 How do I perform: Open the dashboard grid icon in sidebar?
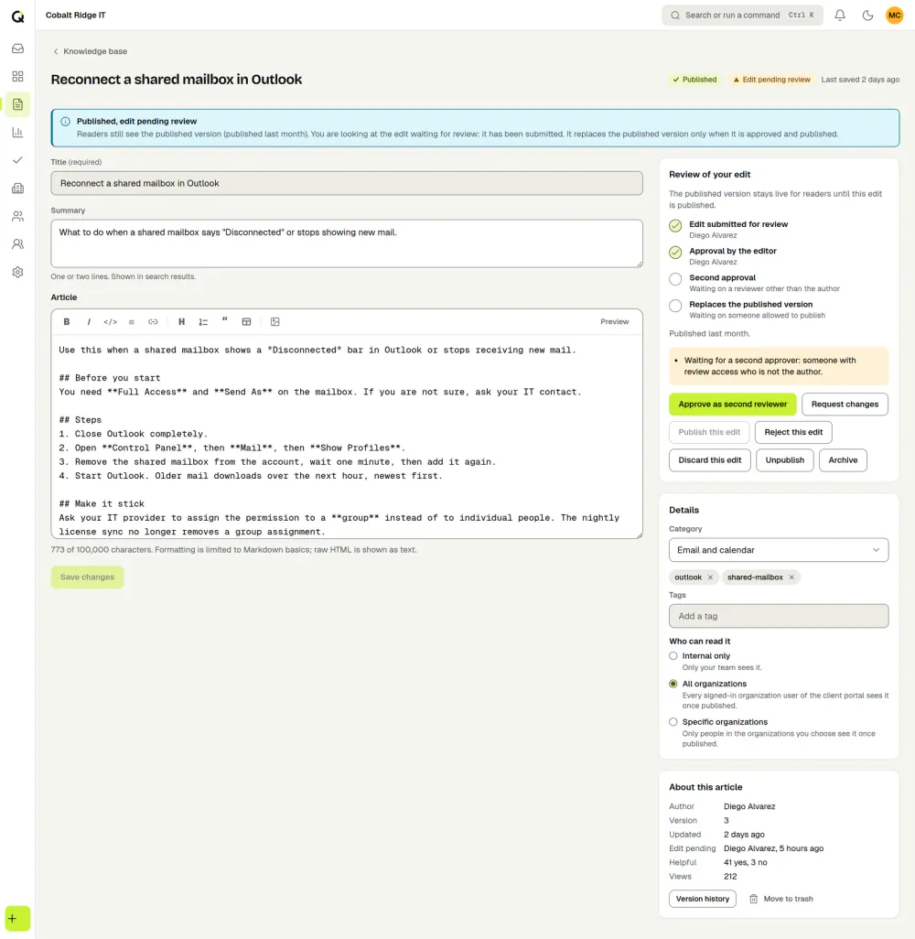pos(17,76)
